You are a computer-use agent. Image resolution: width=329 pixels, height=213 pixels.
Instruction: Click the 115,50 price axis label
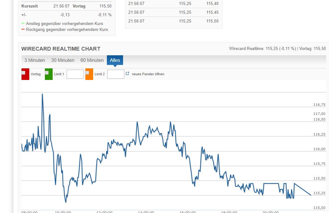tap(319, 178)
